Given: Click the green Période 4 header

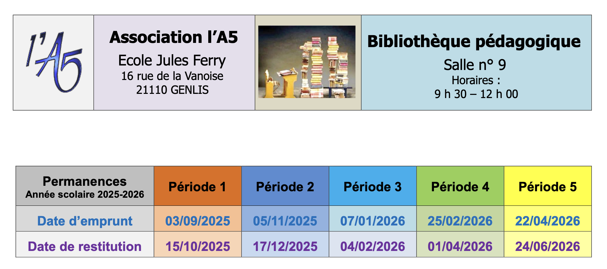Looking at the screenshot, I should [460, 186].
